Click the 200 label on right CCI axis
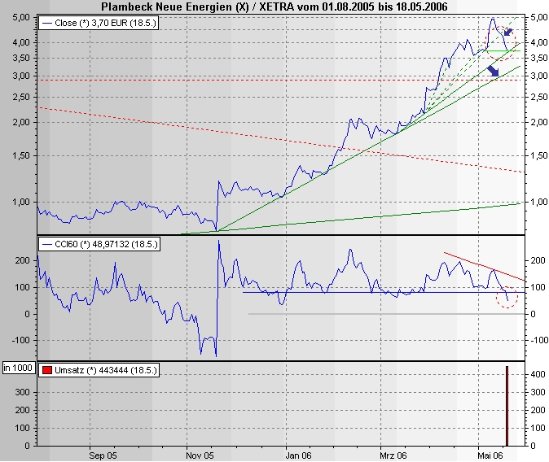549x462 pixels. [538, 260]
